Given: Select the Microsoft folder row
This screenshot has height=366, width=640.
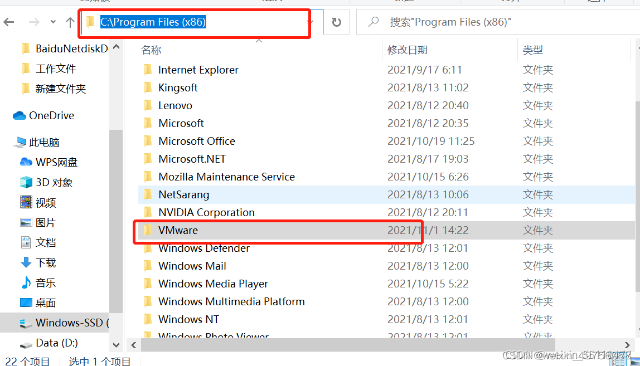Looking at the screenshot, I should 386,123.
